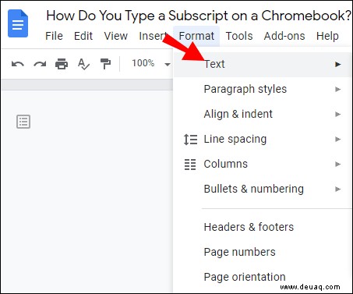
Task: Click the document title to rename
Action: click(199, 16)
